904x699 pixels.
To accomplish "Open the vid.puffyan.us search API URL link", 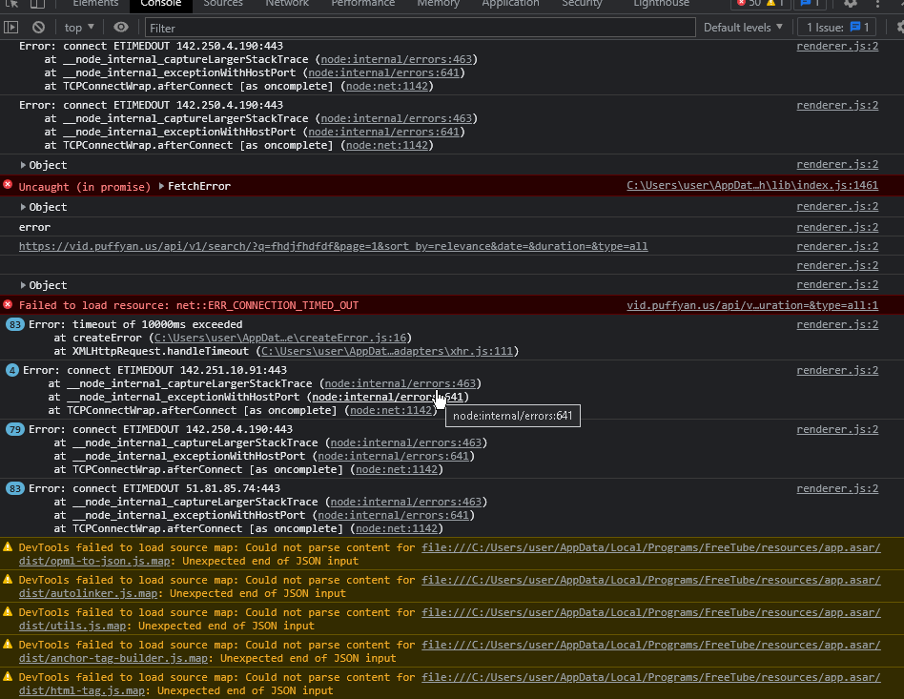I will [x=333, y=246].
